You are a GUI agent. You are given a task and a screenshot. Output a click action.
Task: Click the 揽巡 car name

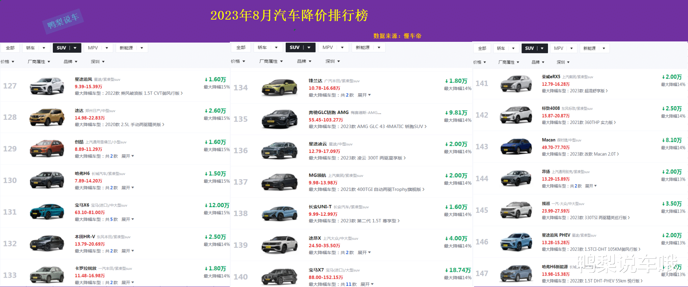(x=546, y=203)
